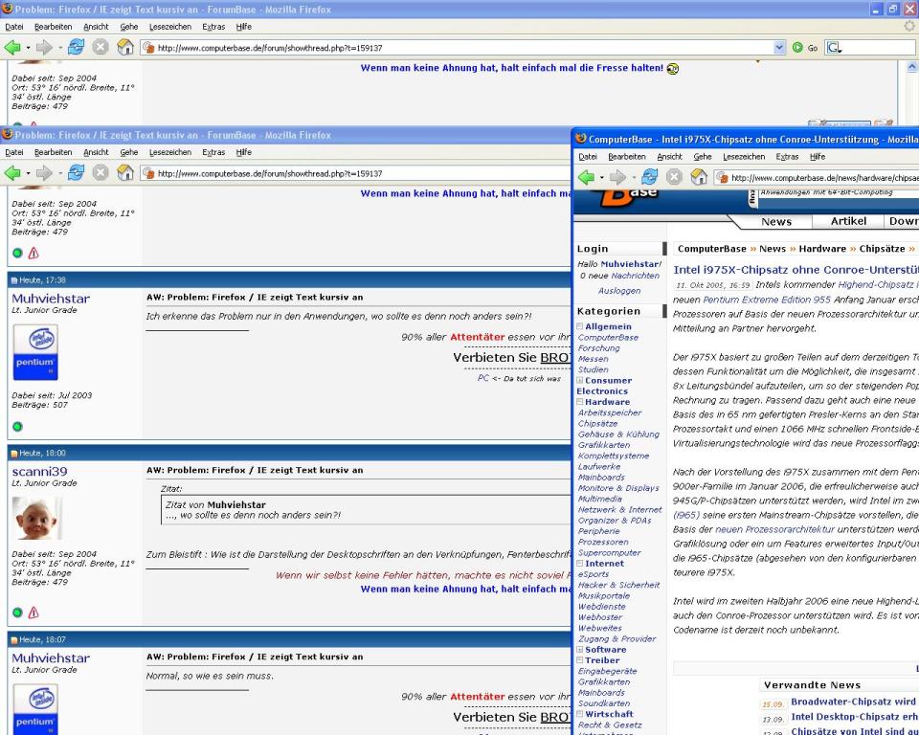The height and width of the screenshot is (735, 919).
Task: Open Muhviehstar profile link in 18:07 post
Action: [x=51, y=657]
